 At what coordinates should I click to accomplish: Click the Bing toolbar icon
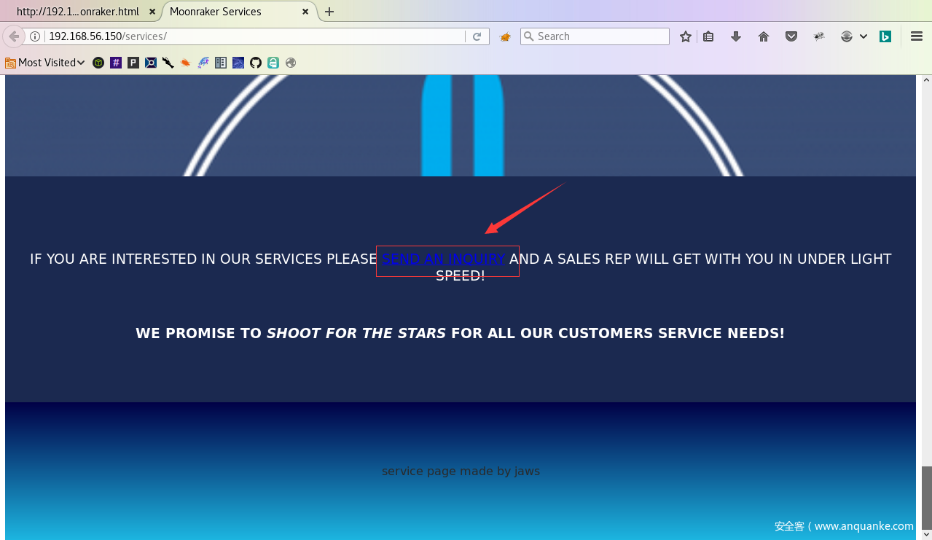coord(885,36)
